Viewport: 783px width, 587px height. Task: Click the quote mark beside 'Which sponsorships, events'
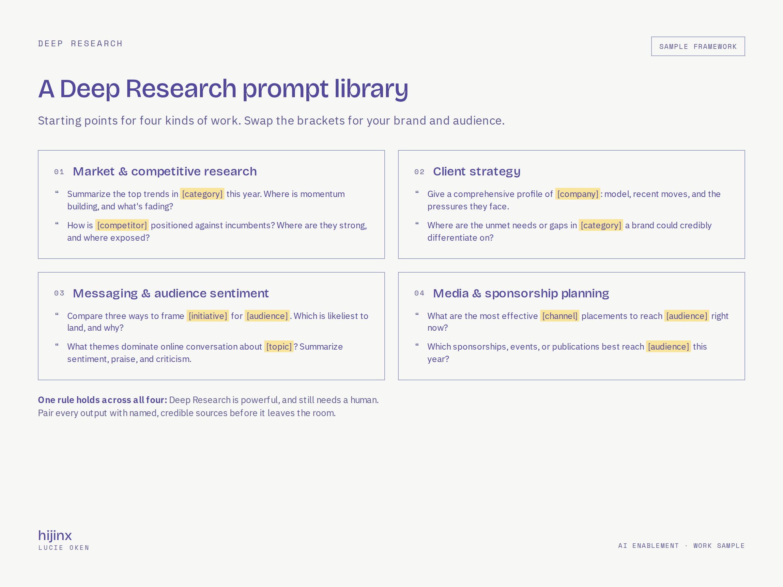(x=417, y=345)
